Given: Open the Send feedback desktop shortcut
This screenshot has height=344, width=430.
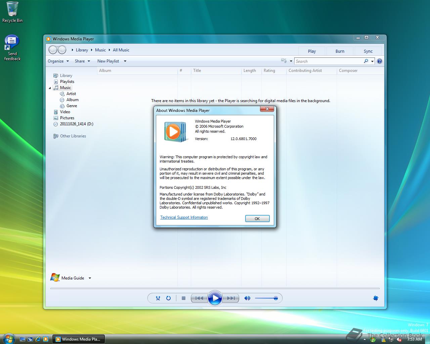Looking at the screenshot, I should tap(12, 48).
